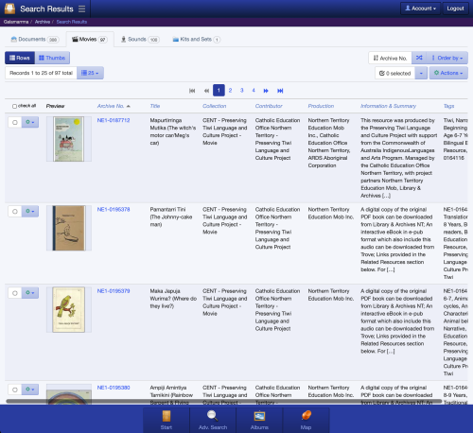Go to previous page of results
Screen dimensions: 473x433
pos(206,91)
